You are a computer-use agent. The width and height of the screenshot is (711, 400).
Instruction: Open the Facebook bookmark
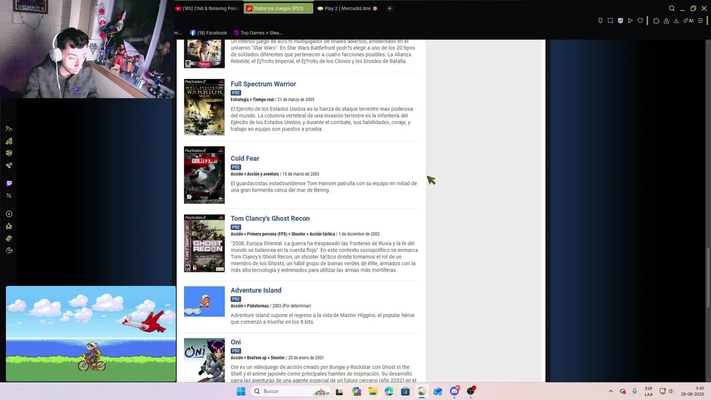coord(208,33)
